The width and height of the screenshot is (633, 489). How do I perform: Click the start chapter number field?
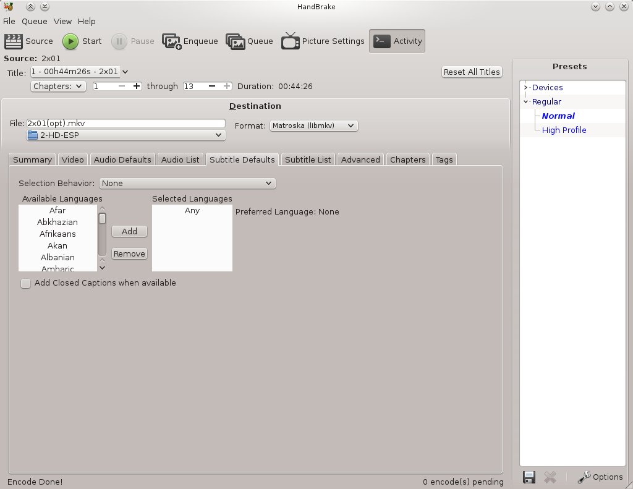(x=104, y=86)
